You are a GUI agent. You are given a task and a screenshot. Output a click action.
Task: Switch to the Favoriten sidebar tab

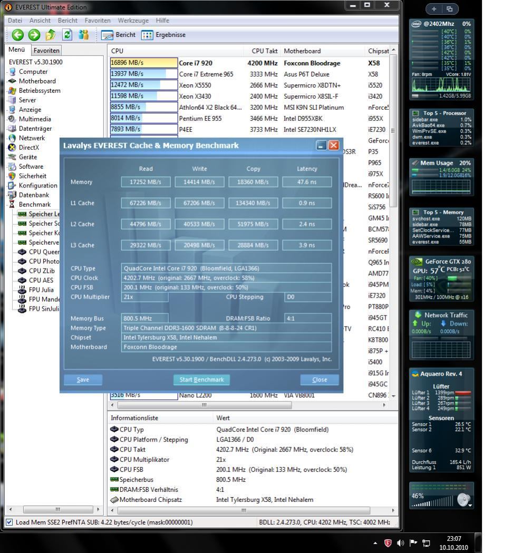46,51
